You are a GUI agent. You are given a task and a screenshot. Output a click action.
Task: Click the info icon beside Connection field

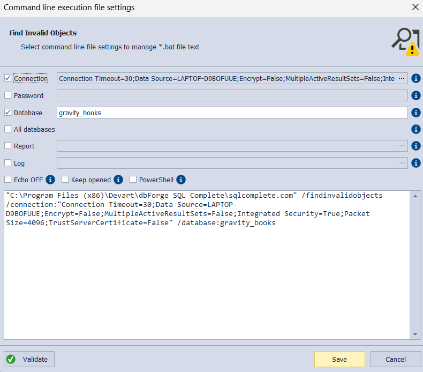416,79
